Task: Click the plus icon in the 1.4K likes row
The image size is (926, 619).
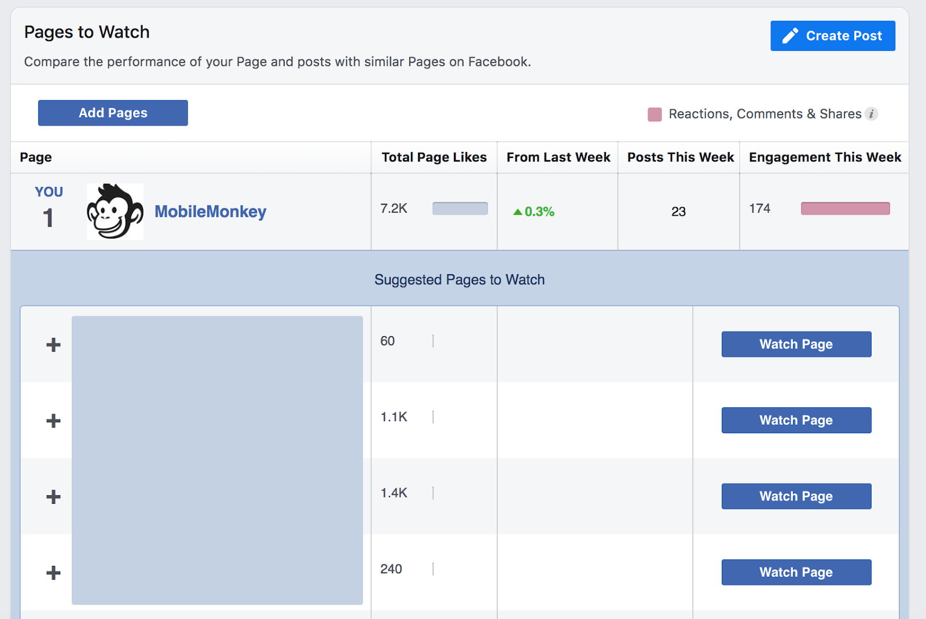Action: pyautogui.click(x=53, y=497)
